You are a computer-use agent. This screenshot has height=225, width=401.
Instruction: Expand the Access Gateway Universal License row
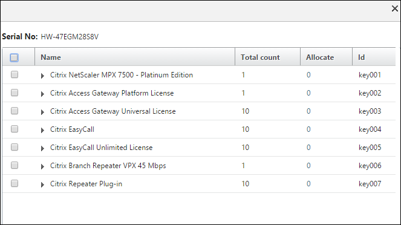(42, 112)
